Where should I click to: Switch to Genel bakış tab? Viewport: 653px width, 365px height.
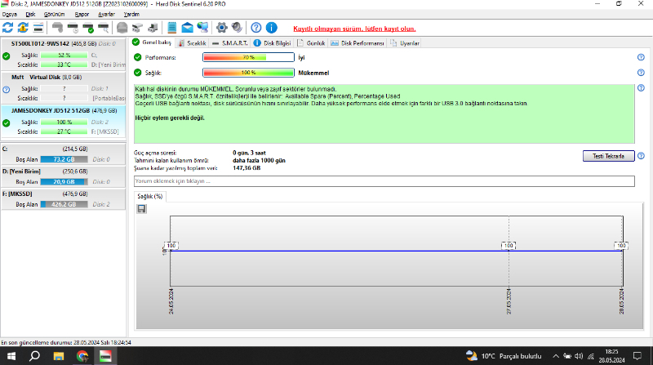[x=152, y=42]
